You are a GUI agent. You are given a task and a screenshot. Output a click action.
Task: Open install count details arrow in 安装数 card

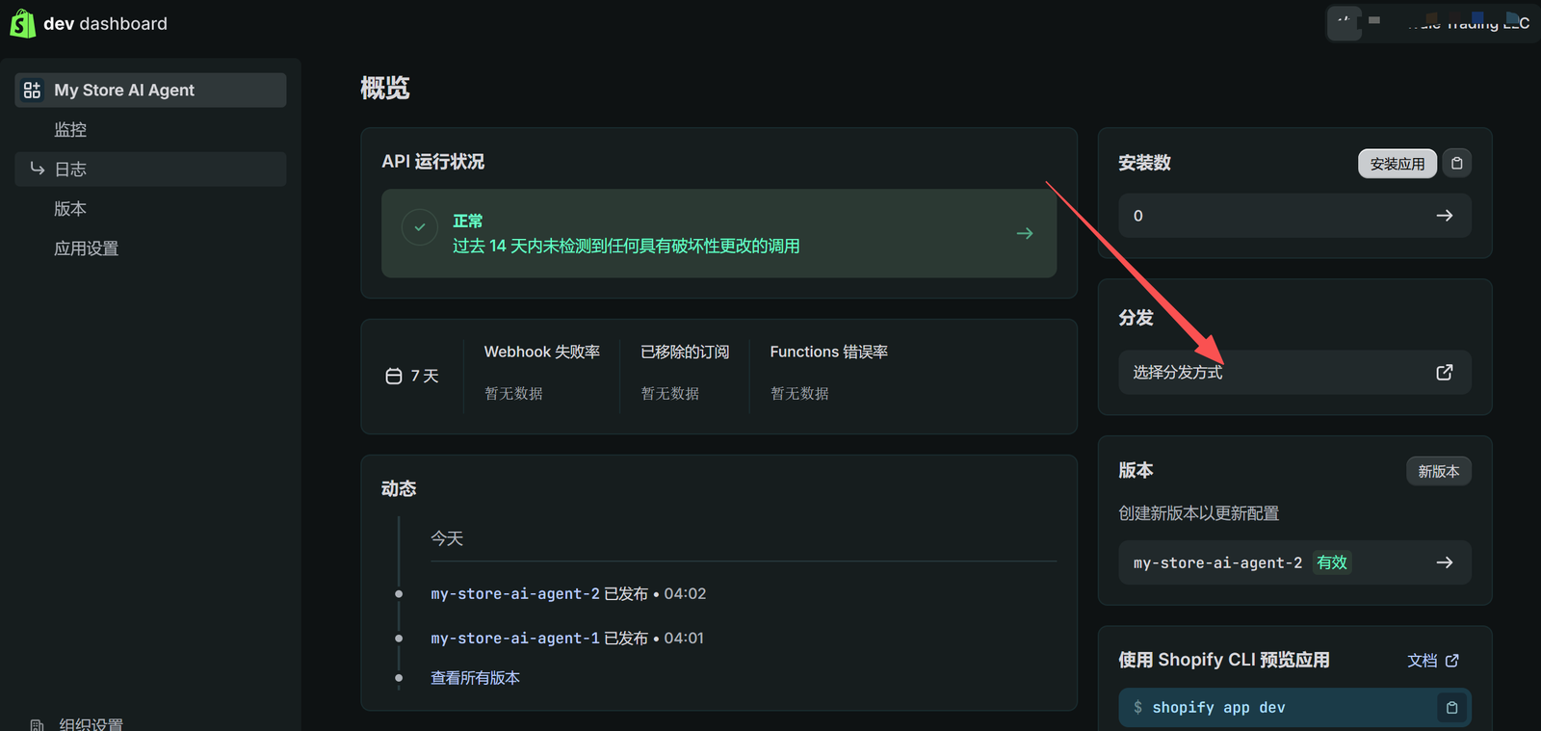(x=1444, y=216)
